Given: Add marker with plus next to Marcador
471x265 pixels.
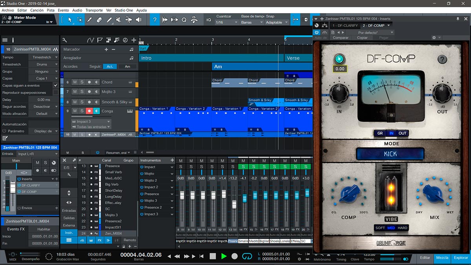Looking at the screenshot, I should click(106, 49).
